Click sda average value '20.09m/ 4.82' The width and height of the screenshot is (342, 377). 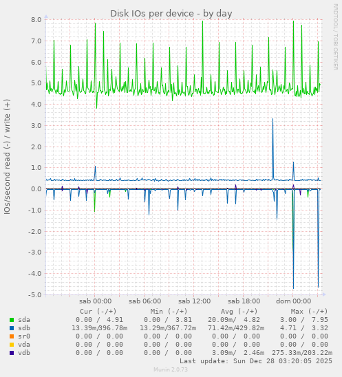tap(234, 320)
